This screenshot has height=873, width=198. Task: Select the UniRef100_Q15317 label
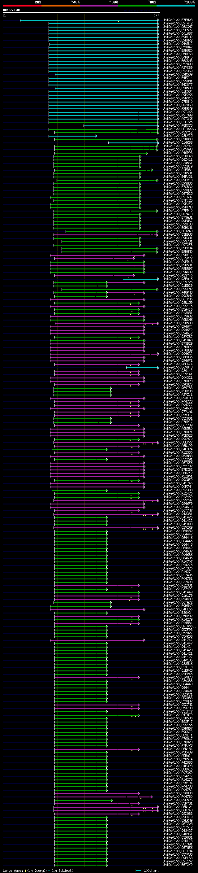click(x=177, y=415)
